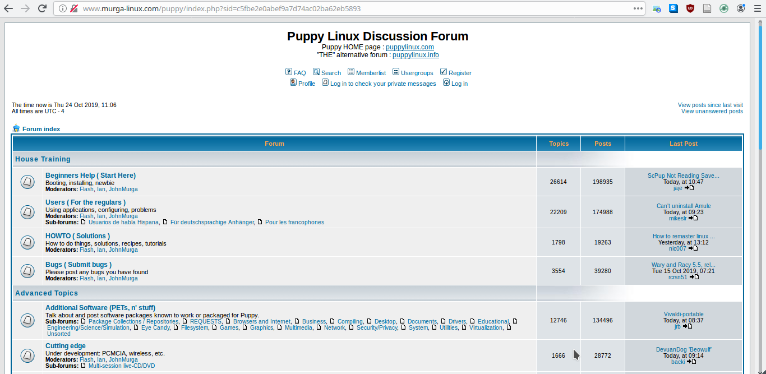Open the Profile avatar icon
Screen dimensions: 766x374
coord(293,82)
